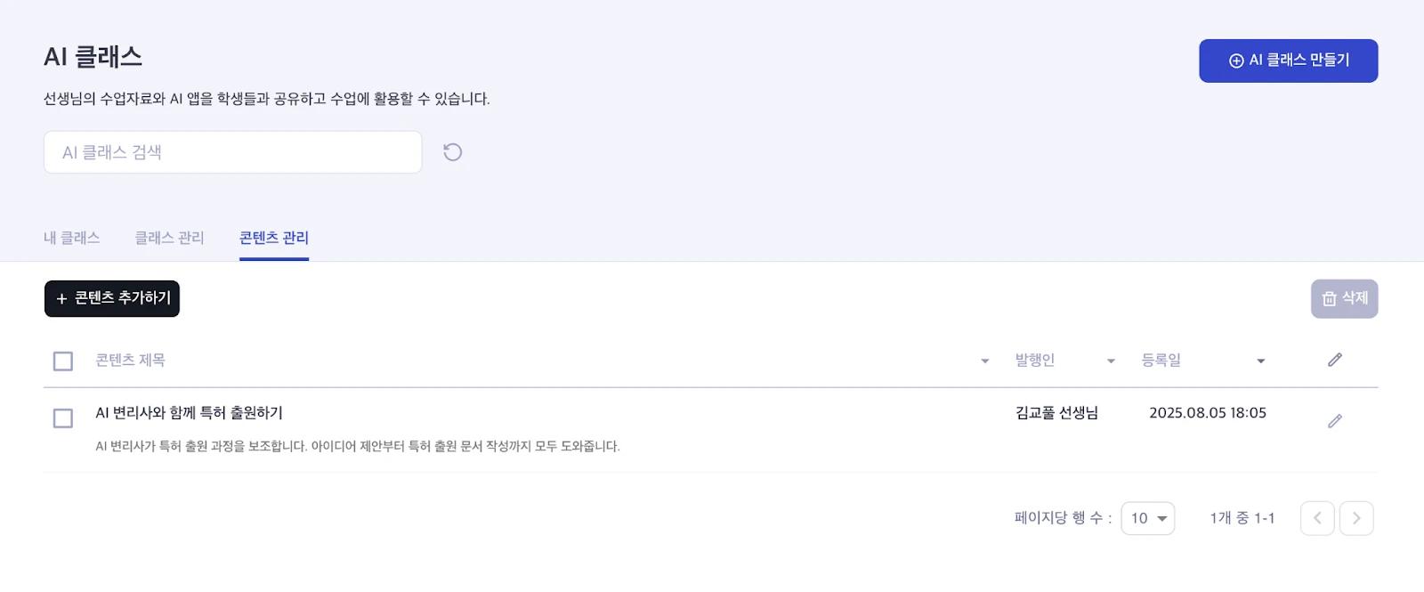Screen dimensions: 1424x592
Task: Click the 콘텐츠 추가하기 button
Action: [112, 299]
